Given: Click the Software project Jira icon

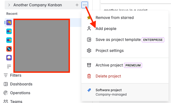Looking at the screenshot, I should tap(89, 90).
